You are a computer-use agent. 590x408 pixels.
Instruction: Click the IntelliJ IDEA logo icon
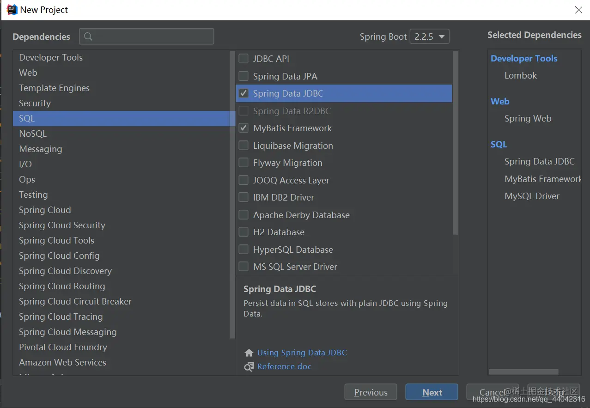point(11,10)
